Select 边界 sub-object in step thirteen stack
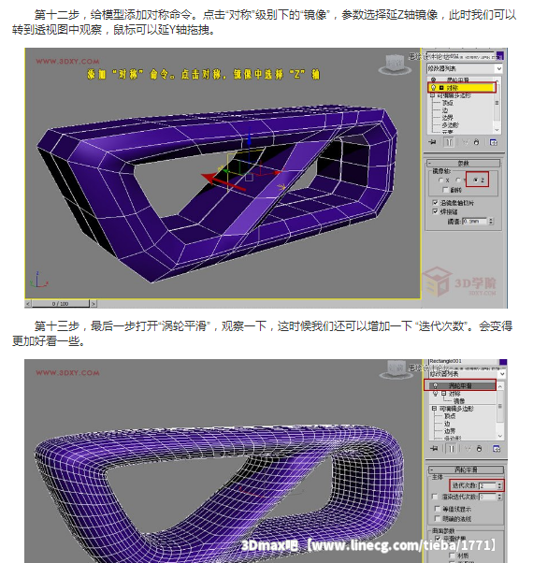Viewport: 533px width, 563px height. 450,431
